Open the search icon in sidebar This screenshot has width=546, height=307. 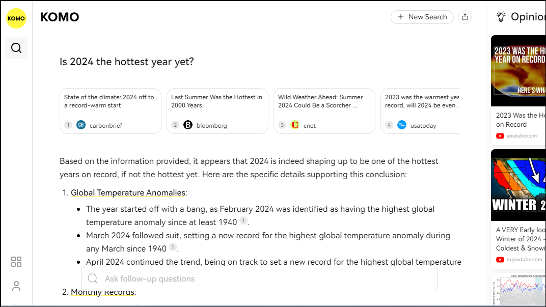(x=16, y=48)
